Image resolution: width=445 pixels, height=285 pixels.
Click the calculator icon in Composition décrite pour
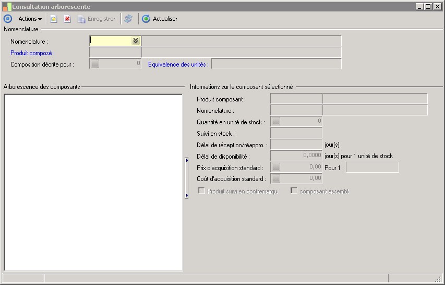(94, 64)
